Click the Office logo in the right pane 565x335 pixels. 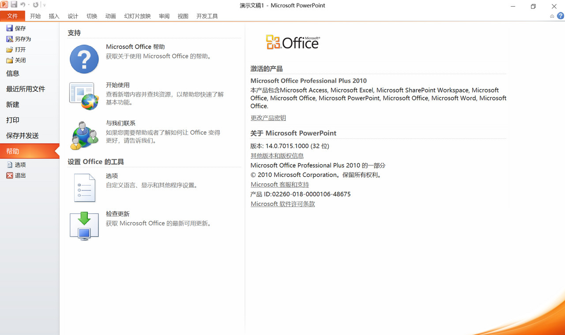[293, 42]
